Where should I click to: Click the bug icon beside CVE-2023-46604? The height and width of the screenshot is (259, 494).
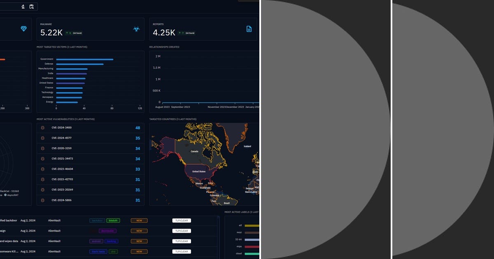43,169
